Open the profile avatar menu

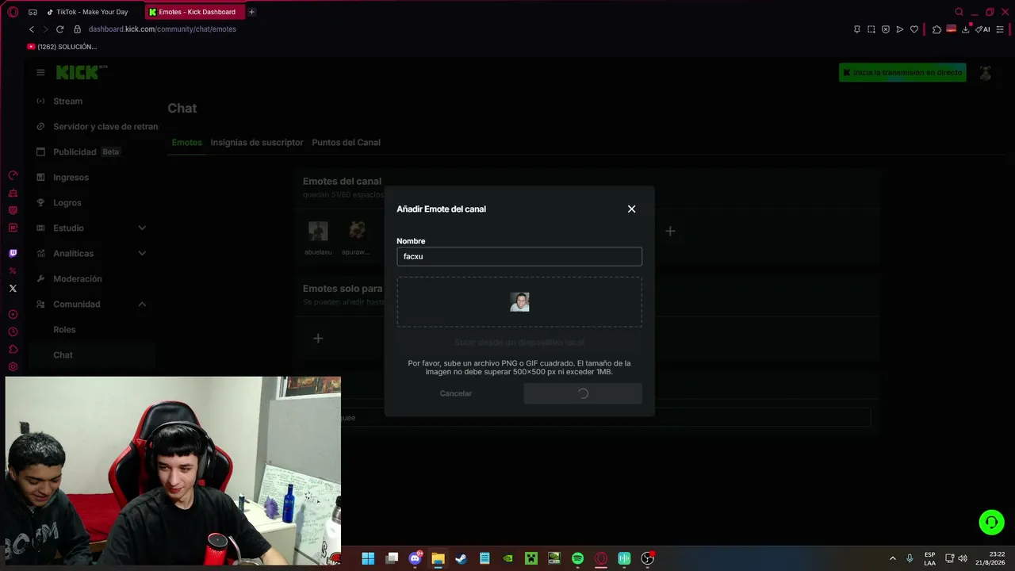tap(985, 73)
